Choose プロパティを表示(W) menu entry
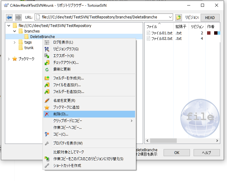Image resolution: width=227 pixels, height=181 pixels. click(89, 143)
